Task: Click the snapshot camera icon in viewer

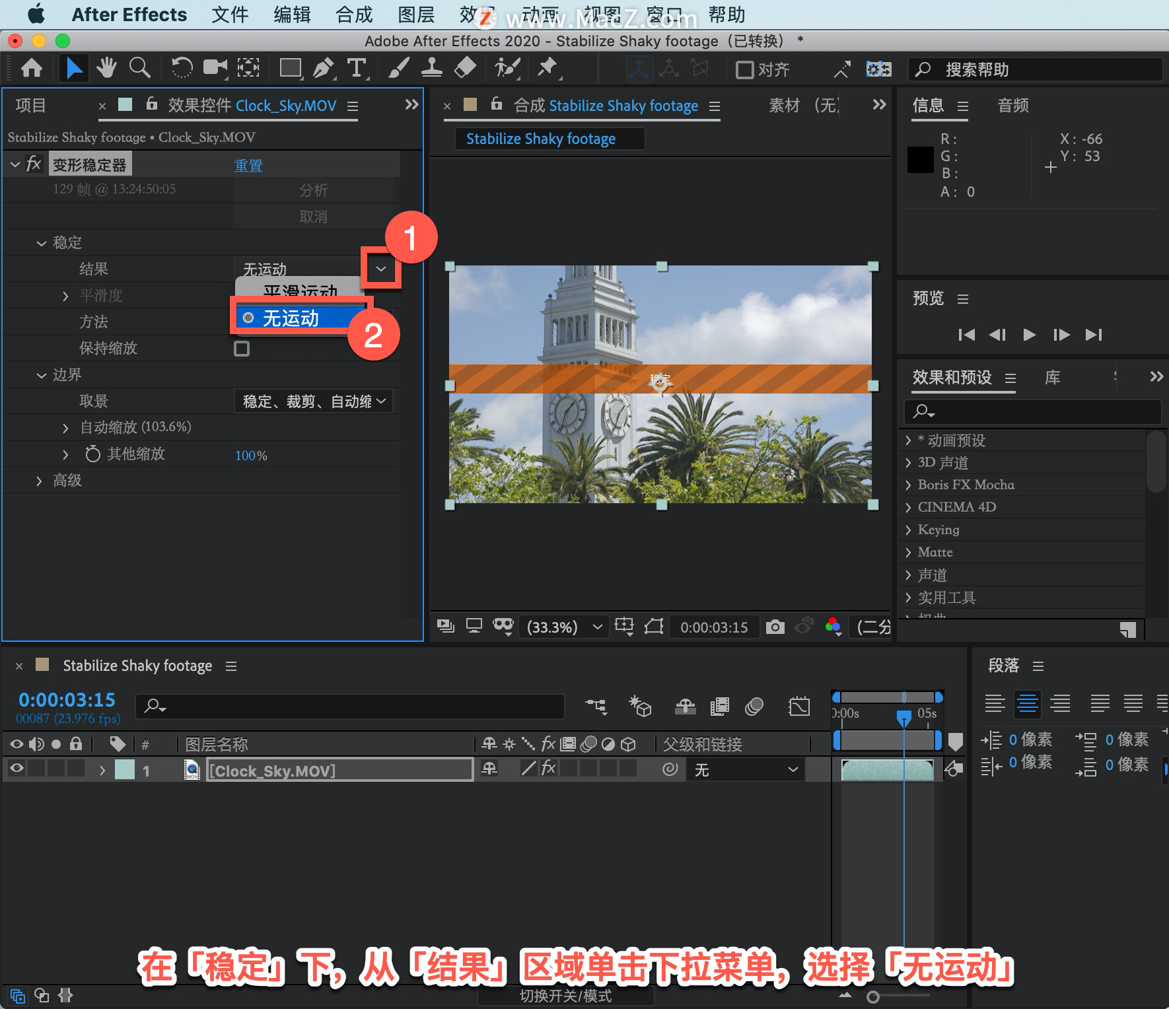Action: pos(775,627)
